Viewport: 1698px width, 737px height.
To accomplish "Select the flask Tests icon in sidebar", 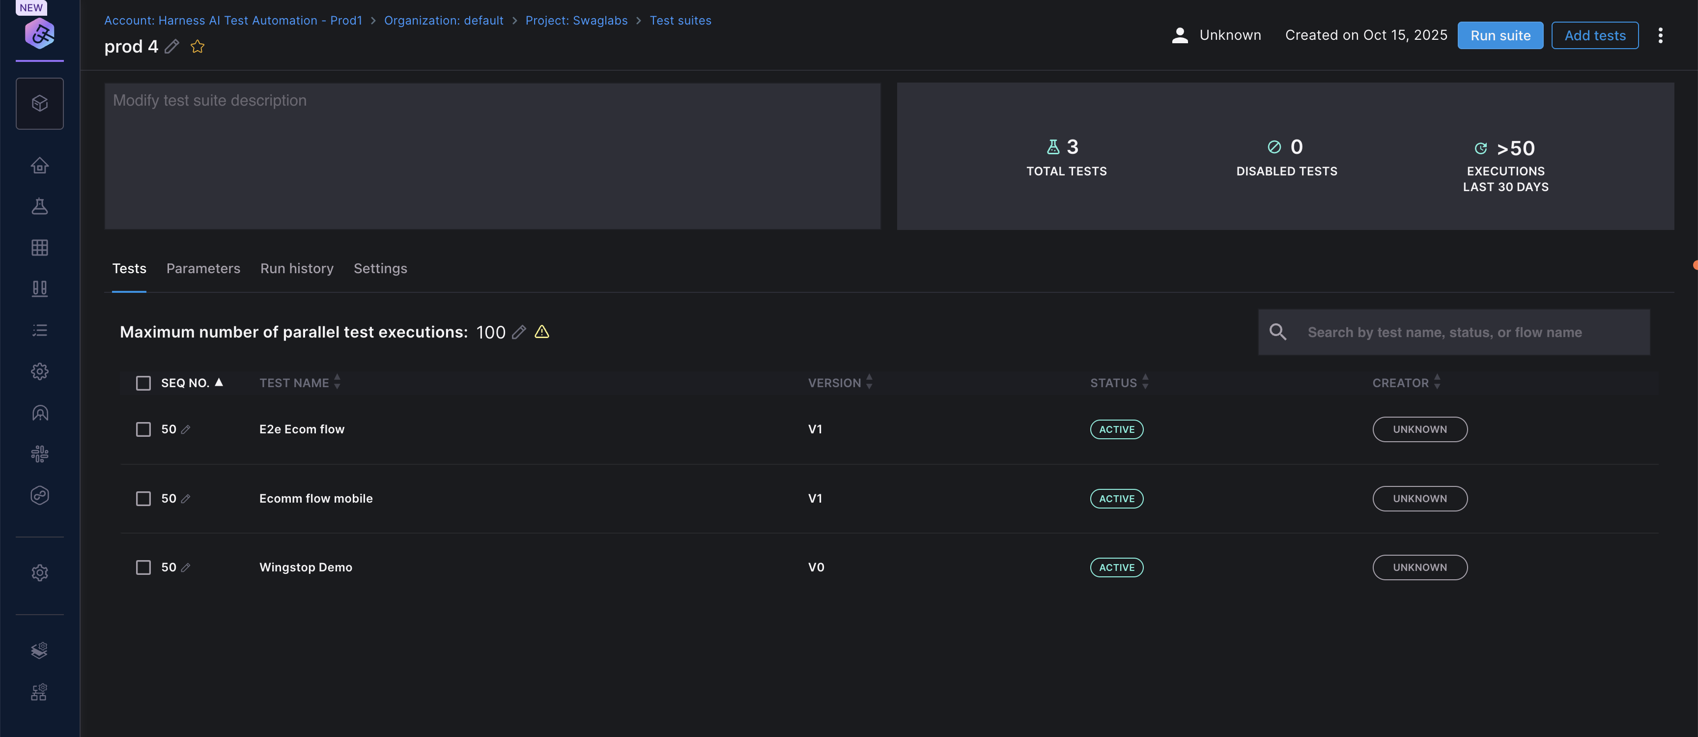I will tap(39, 206).
